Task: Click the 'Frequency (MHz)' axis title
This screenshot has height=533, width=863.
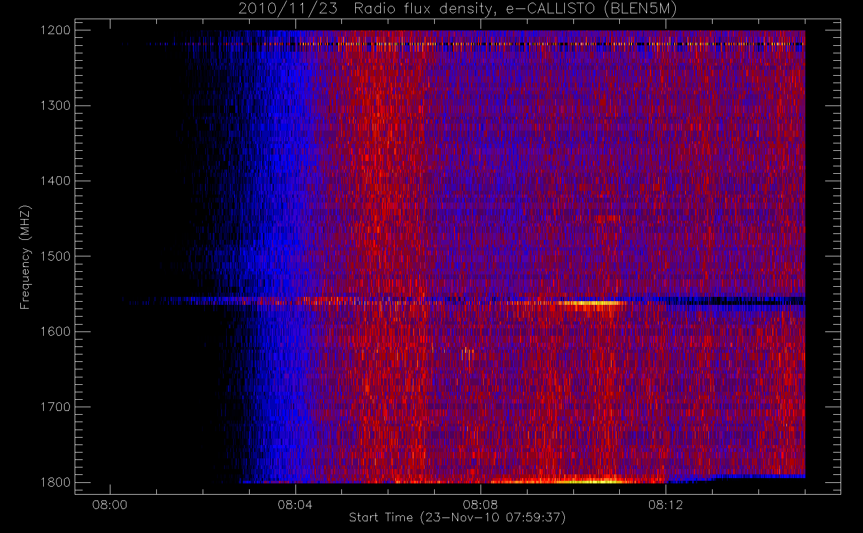Action: pos(25,257)
